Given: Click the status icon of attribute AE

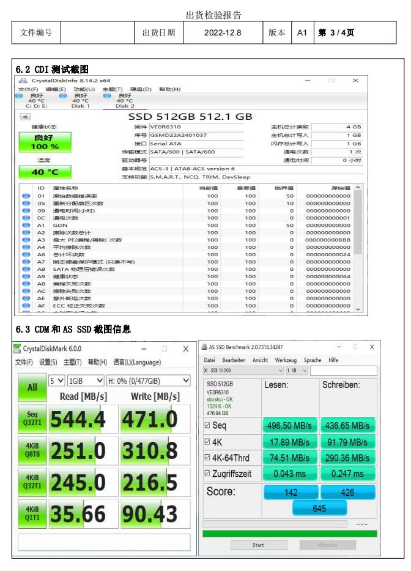Looking at the screenshot, I should coord(26,298).
